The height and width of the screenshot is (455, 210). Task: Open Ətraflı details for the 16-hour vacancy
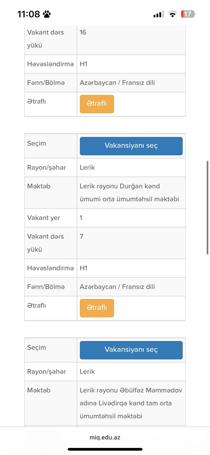click(97, 104)
